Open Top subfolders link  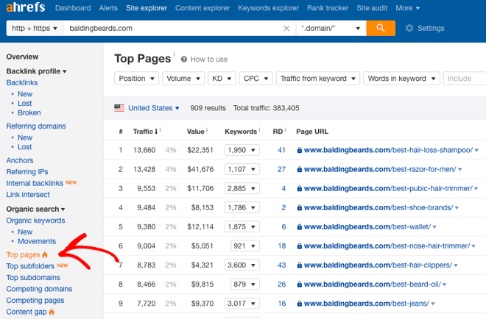pos(30,266)
